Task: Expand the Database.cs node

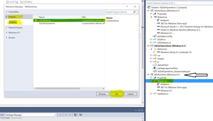Action: [151, 94]
